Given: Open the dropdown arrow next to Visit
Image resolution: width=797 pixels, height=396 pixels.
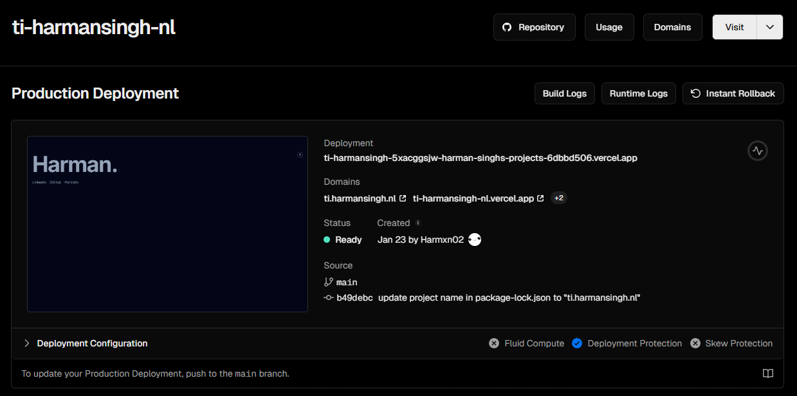Looking at the screenshot, I should (x=770, y=27).
